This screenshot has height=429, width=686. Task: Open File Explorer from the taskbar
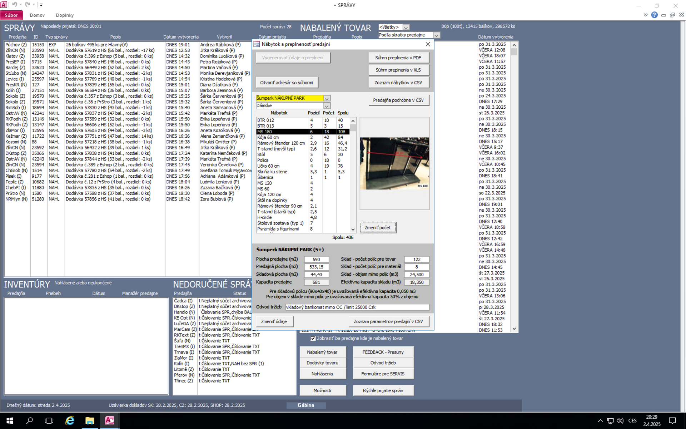coord(90,420)
